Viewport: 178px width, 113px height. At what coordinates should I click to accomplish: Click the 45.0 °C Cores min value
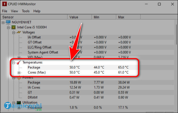99,72
